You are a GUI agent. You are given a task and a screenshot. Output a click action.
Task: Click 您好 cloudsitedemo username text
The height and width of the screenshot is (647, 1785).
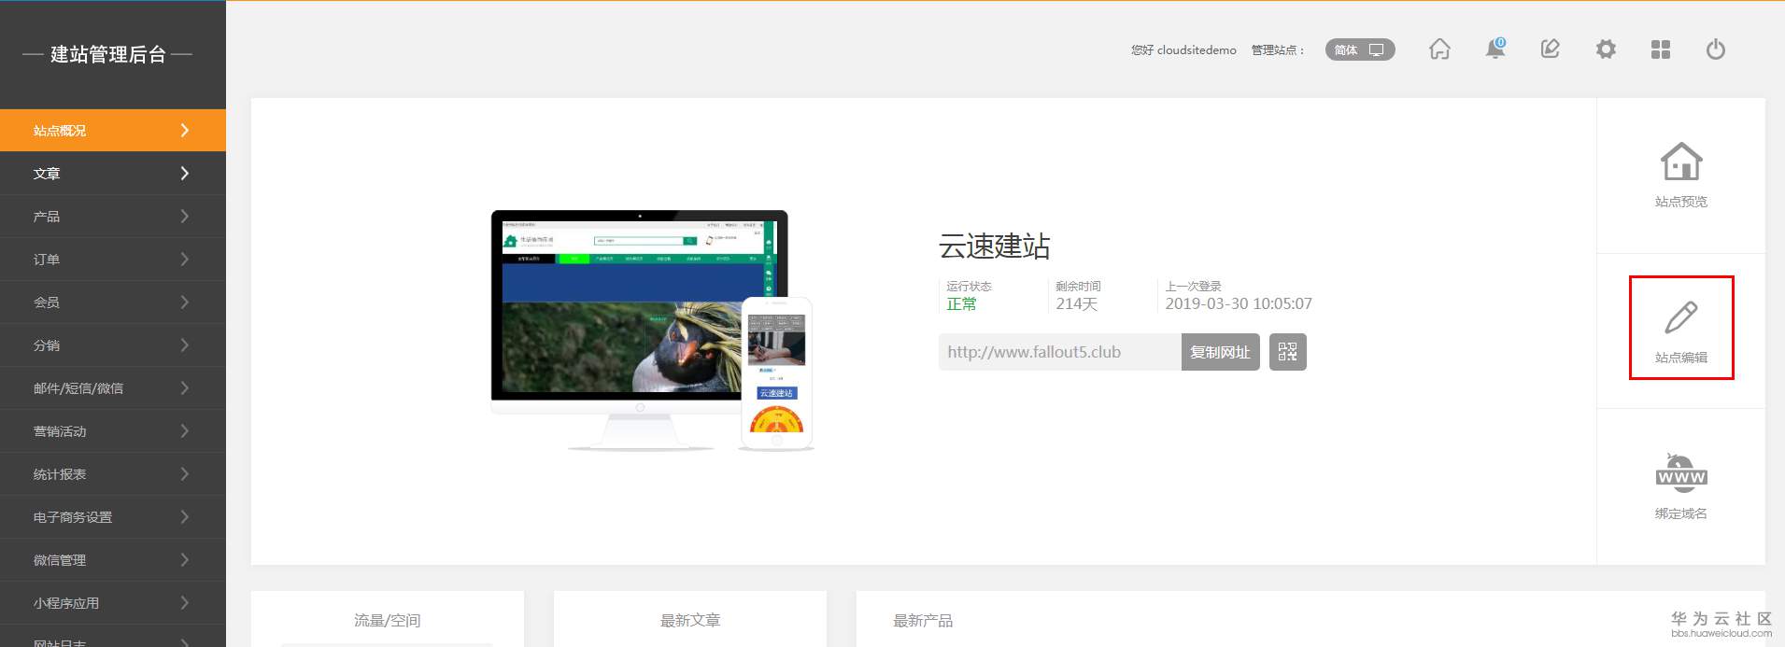pyautogui.click(x=1183, y=49)
